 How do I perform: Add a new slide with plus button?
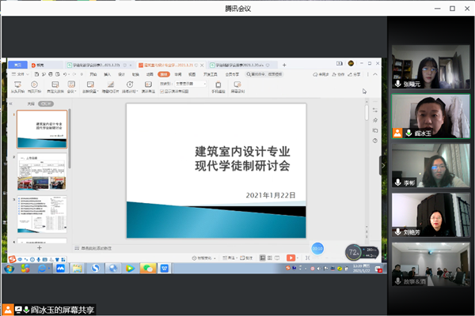tap(40, 247)
